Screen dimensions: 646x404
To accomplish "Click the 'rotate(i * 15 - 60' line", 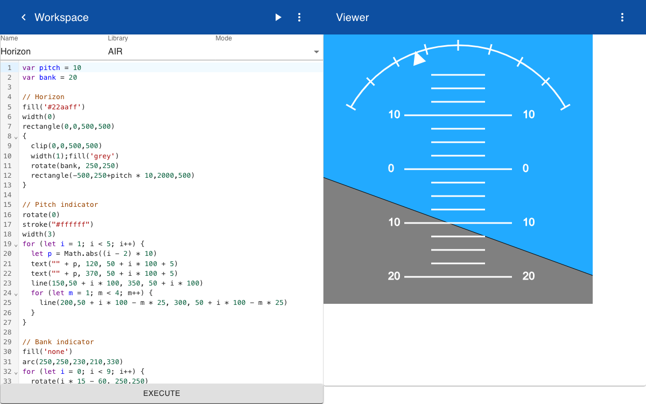I will 89,381.
